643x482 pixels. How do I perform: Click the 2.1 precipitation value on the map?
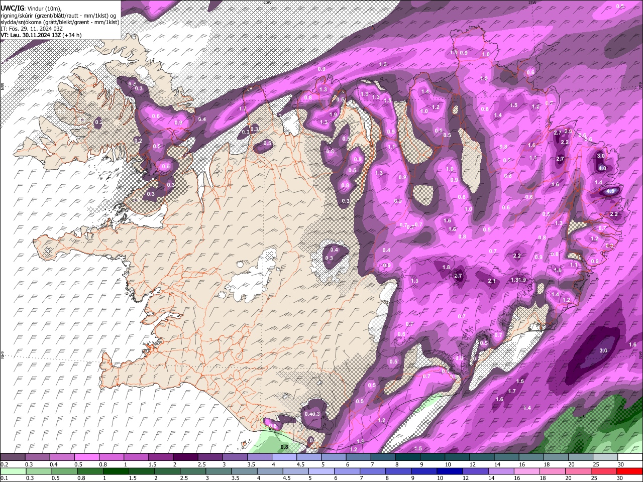(x=492, y=281)
